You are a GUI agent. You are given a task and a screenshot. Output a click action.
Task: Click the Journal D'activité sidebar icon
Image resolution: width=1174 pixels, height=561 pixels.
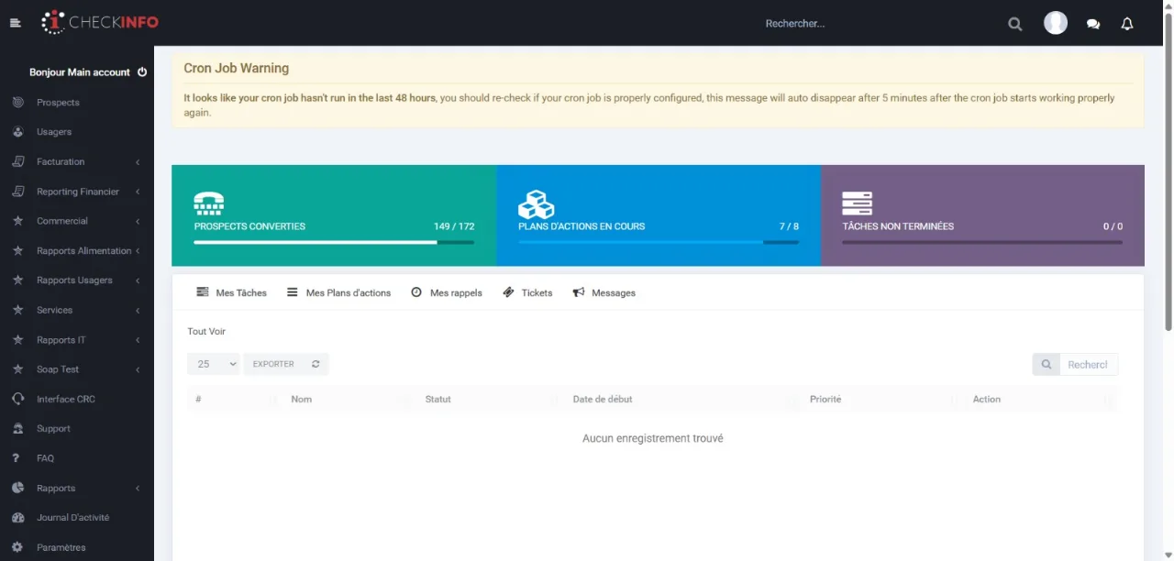pyautogui.click(x=17, y=517)
